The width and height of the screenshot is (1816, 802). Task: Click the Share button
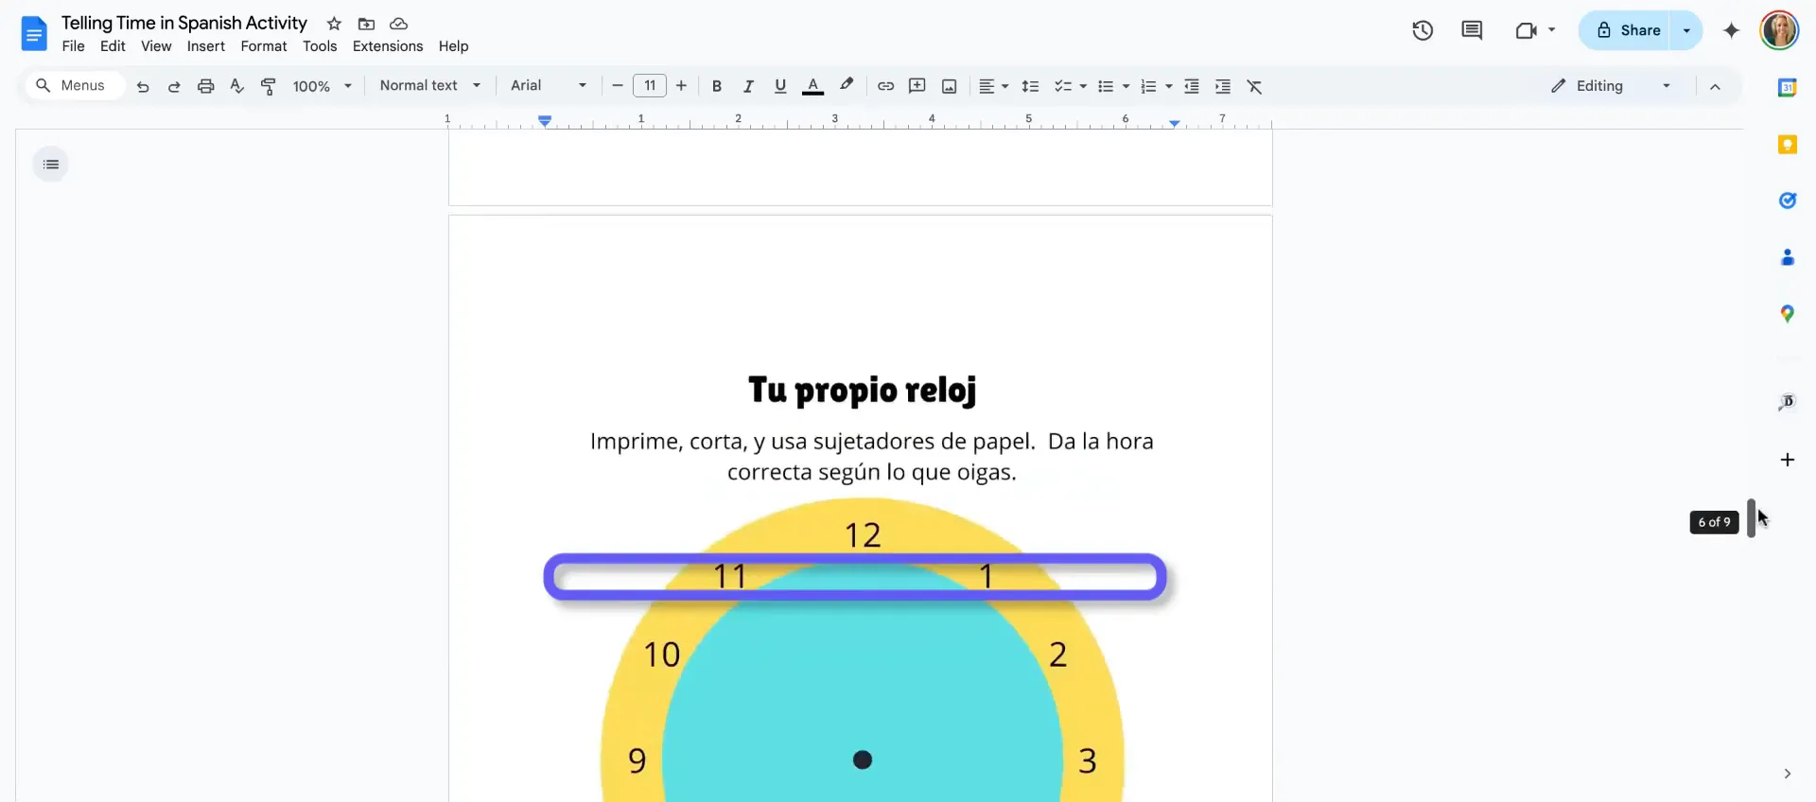tap(1629, 30)
